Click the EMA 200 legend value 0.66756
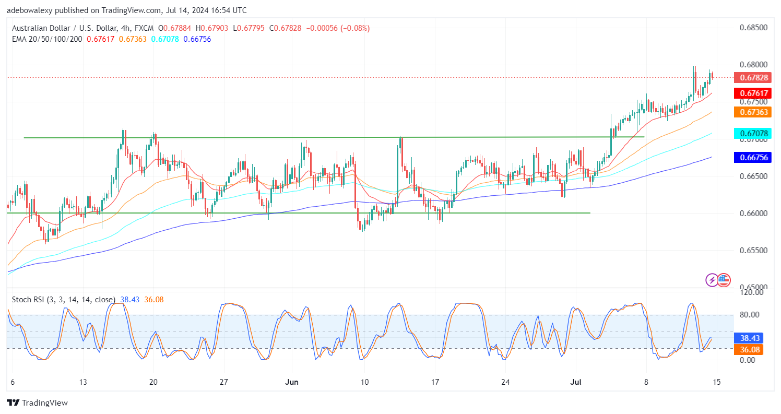 [197, 39]
